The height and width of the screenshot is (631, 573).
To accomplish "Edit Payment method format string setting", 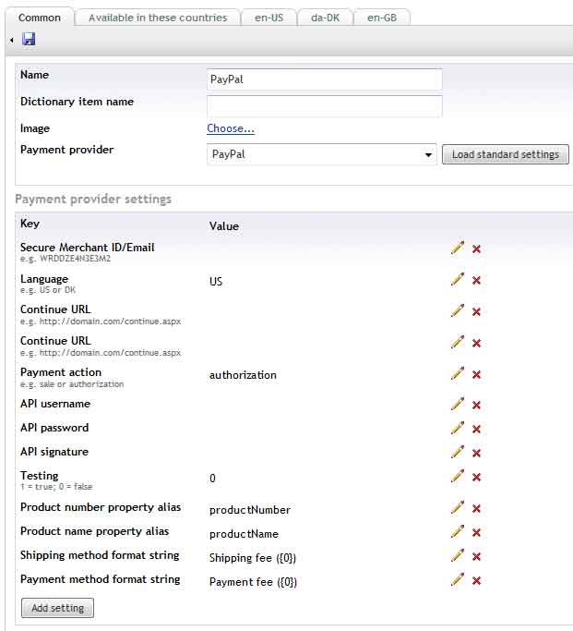I will click(458, 579).
